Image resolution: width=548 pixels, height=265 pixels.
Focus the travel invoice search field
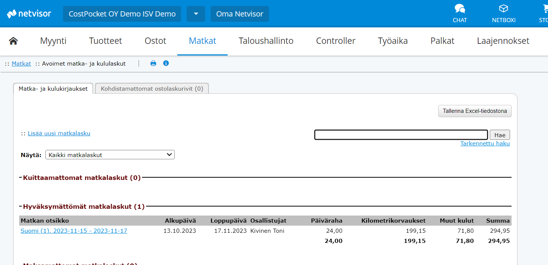tap(401, 135)
